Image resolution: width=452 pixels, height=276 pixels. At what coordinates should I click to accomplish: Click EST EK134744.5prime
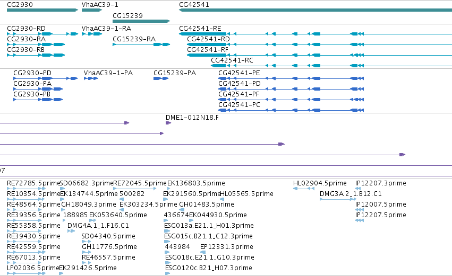(x=62, y=199)
